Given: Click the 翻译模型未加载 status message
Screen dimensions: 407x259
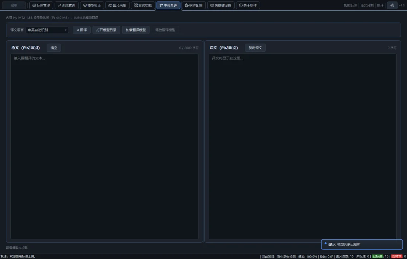Looking at the screenshot, I should [x=17, y=248].
